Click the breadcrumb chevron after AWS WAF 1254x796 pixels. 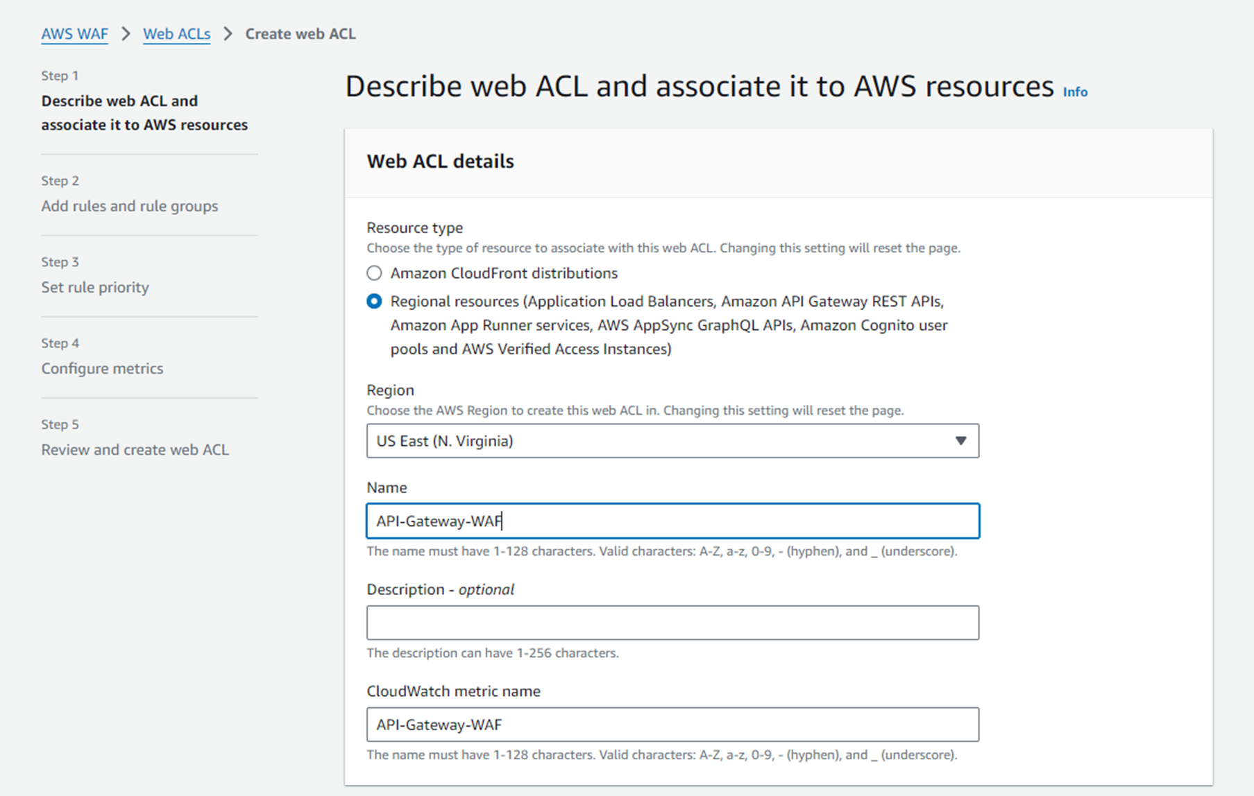[x=126, y=34]
